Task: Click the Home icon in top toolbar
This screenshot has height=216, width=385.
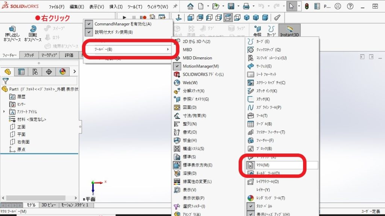Action: pyautogui.click(x=191, y=6)
